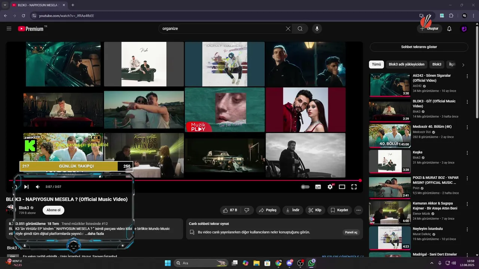The width and height of the screenshot is (479, 269).
Task: Select the Tümü filter chip
Action: (376, 64)
